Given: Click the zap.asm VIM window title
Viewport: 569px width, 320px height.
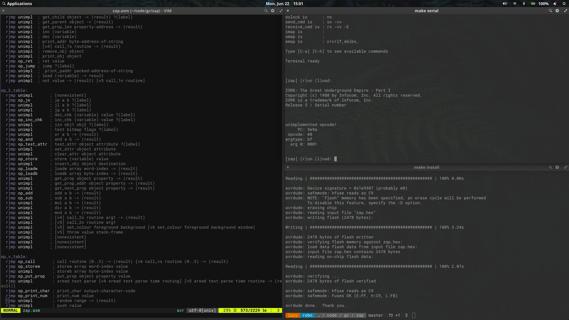Looking at the screenshot, I should click(142, 11).
